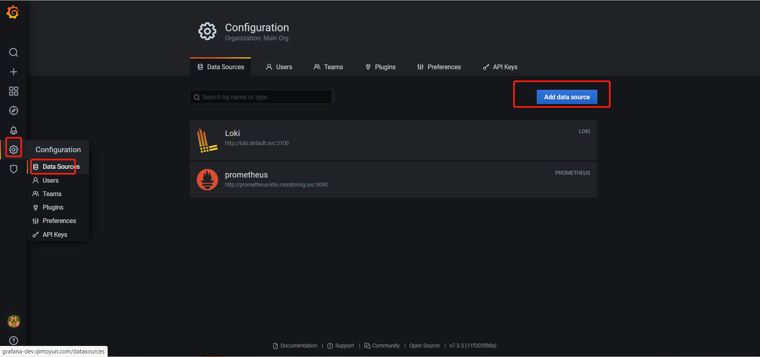Open the Dashboards grid icon
Image resolution: width=760 pixels, height=357 pixels.
pos(13,91)
